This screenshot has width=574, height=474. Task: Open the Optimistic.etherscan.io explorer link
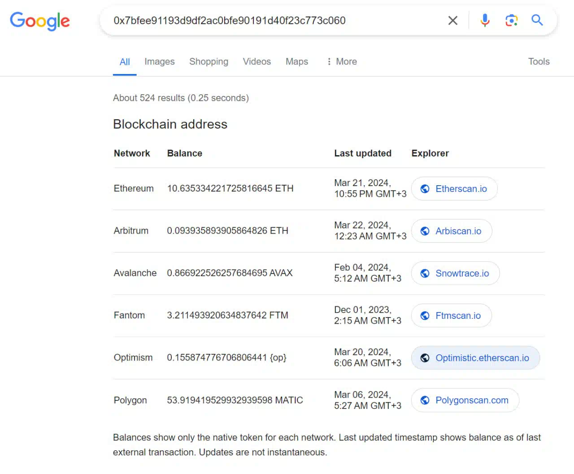pyautogui.click(x=475, y=358)
